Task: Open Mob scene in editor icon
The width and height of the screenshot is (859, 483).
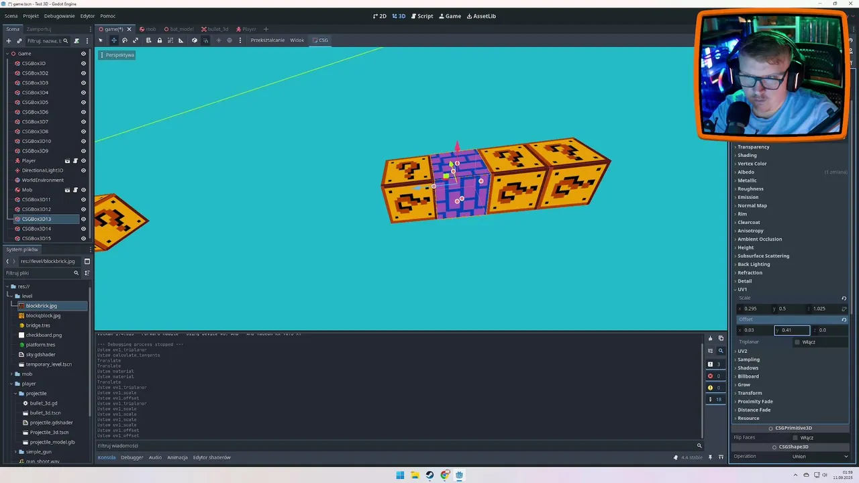Action: tap(67, 190)
